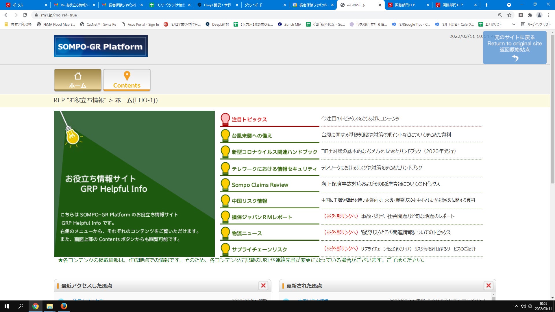Show hidden system tray icons
The height and width of the screenshot is (312, 555).
pyautogui.click(x=516, y=306)
